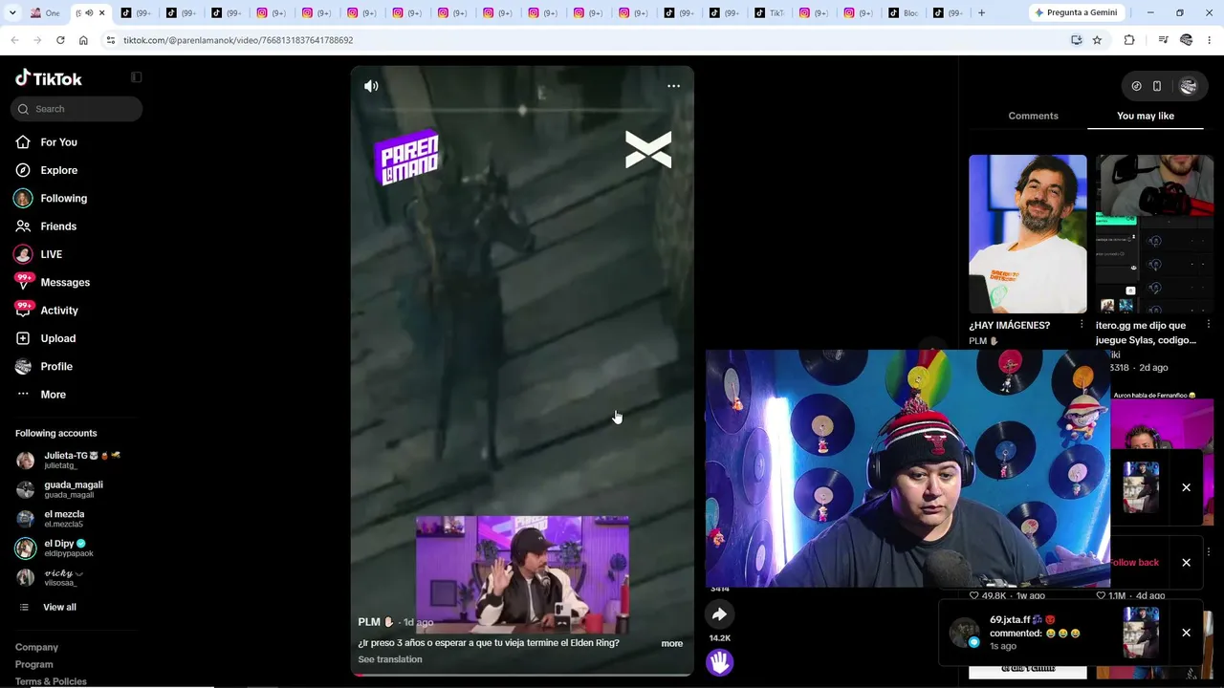This screenshot has height=688, width=1224.
Task: Click the TikTok logo
Action: coord(49,78)
